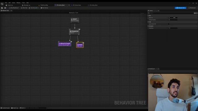Screen dimensions: 198x111
Task: Close the Details panel tab
Action: [158, 11]
